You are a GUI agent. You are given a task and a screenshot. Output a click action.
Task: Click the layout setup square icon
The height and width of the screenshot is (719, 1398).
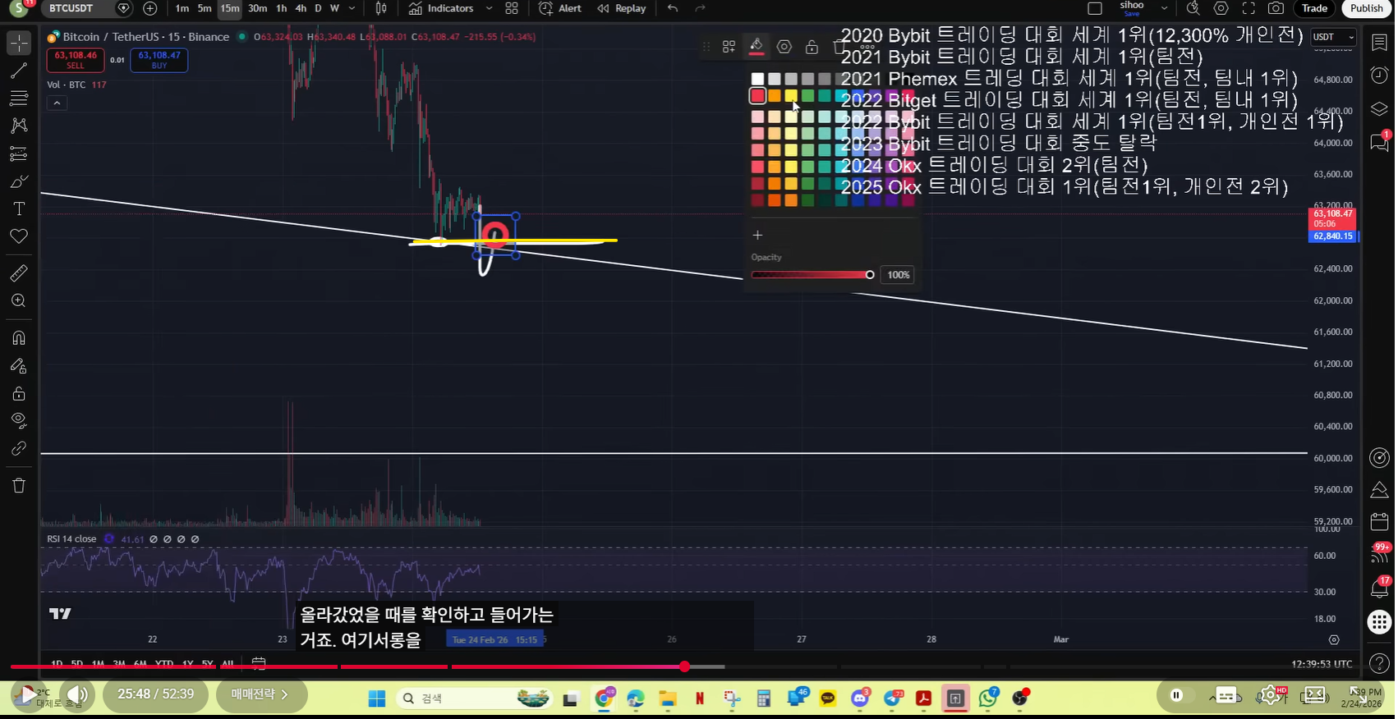point(1095,8)
